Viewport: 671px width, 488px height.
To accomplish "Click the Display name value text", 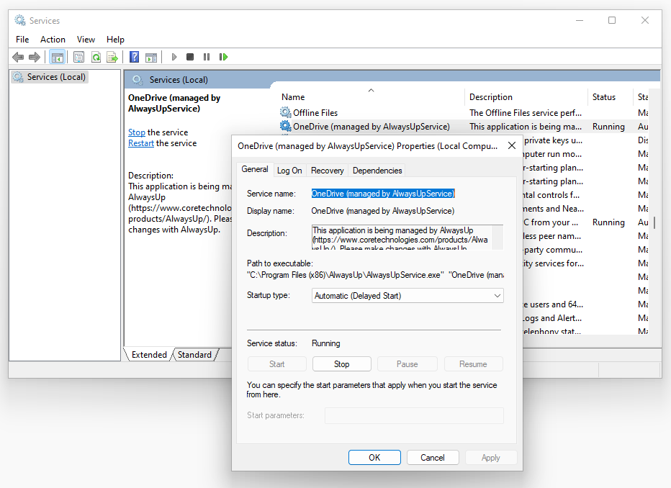I will click(x=383, y=211).
